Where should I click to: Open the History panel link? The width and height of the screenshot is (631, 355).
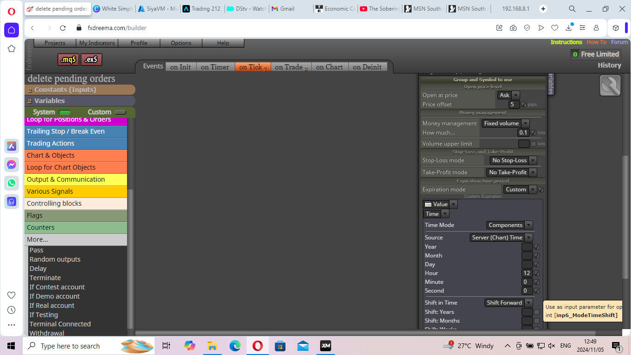click(609, 65)
